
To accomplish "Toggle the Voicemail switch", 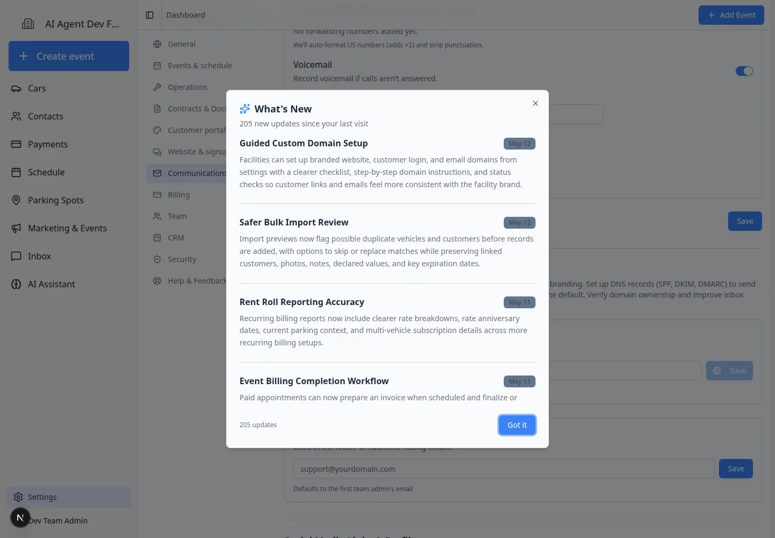I will pyautogui.click(x=744, y=71).
